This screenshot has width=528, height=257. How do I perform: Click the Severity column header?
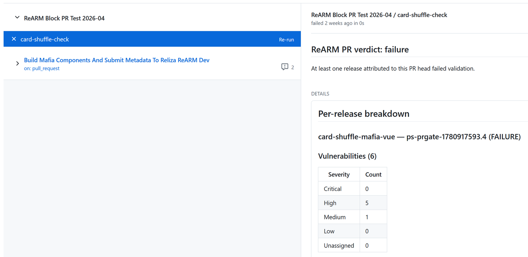point(339,174)
